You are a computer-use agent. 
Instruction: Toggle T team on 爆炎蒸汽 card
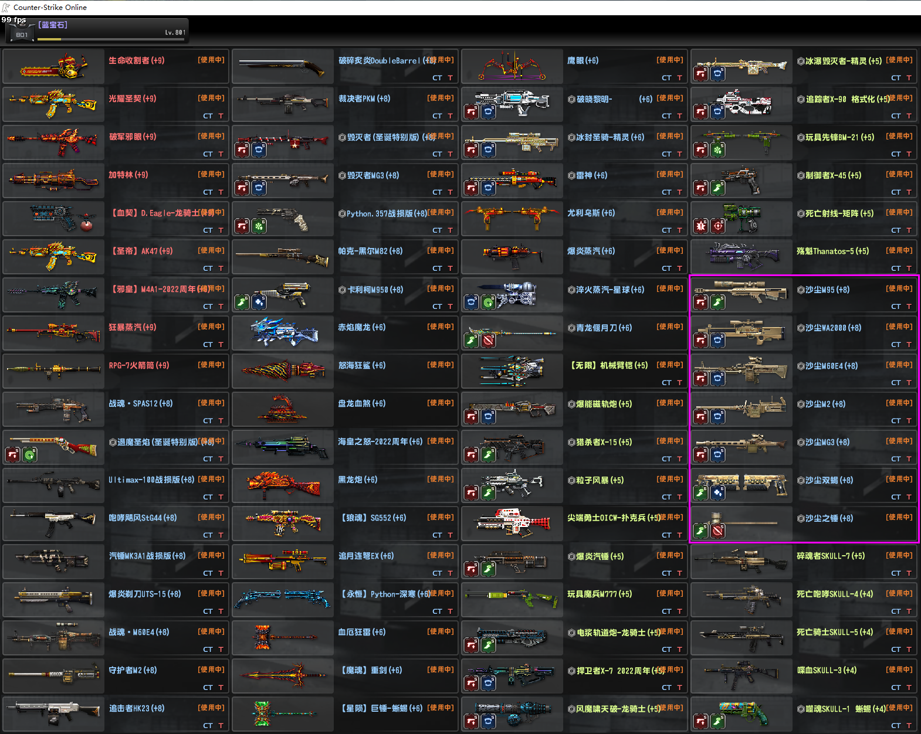[679, 269]
